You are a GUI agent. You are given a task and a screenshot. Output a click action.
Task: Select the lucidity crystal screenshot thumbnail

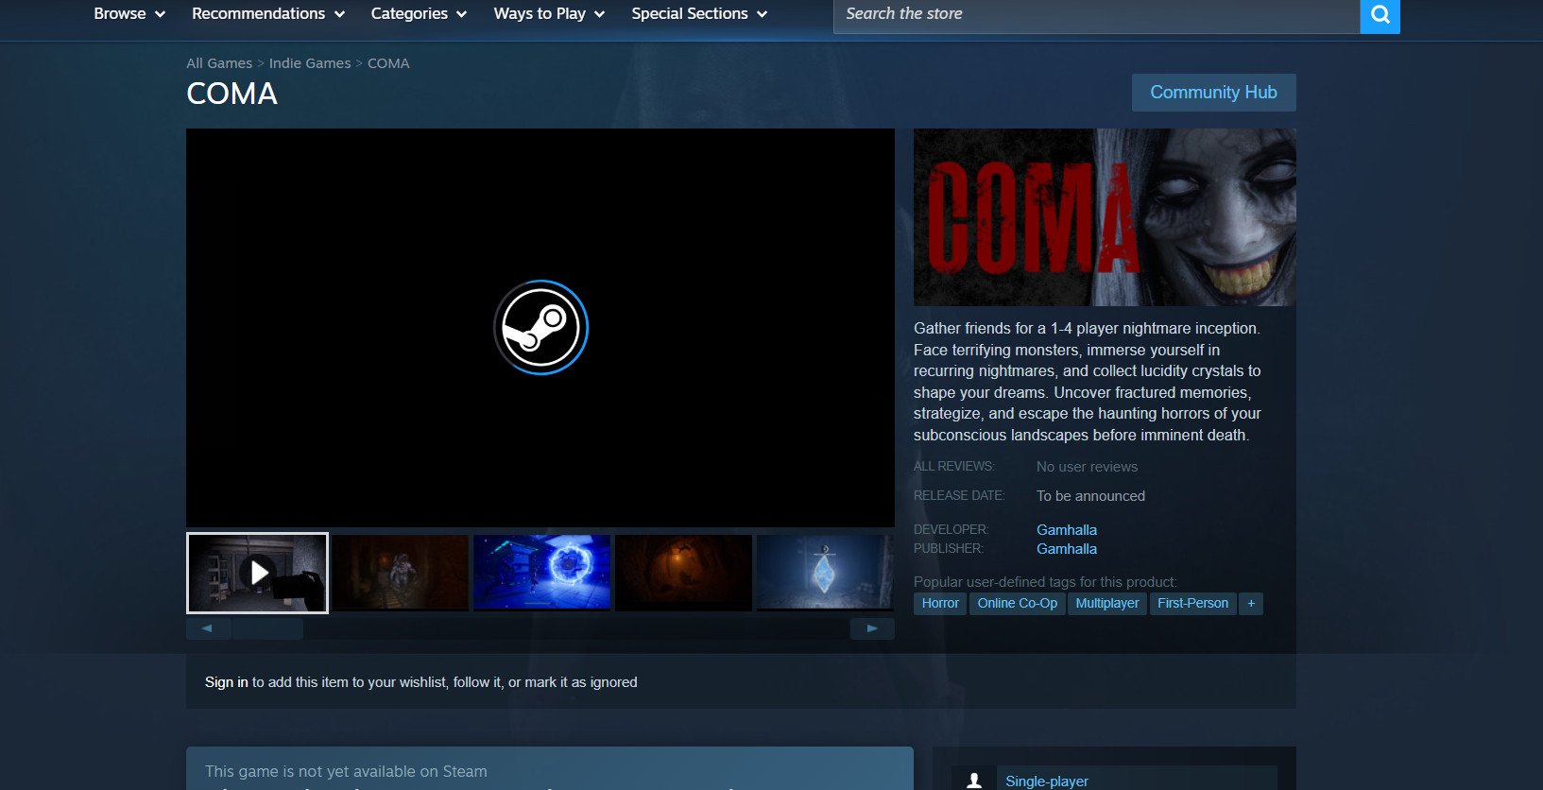824,573
